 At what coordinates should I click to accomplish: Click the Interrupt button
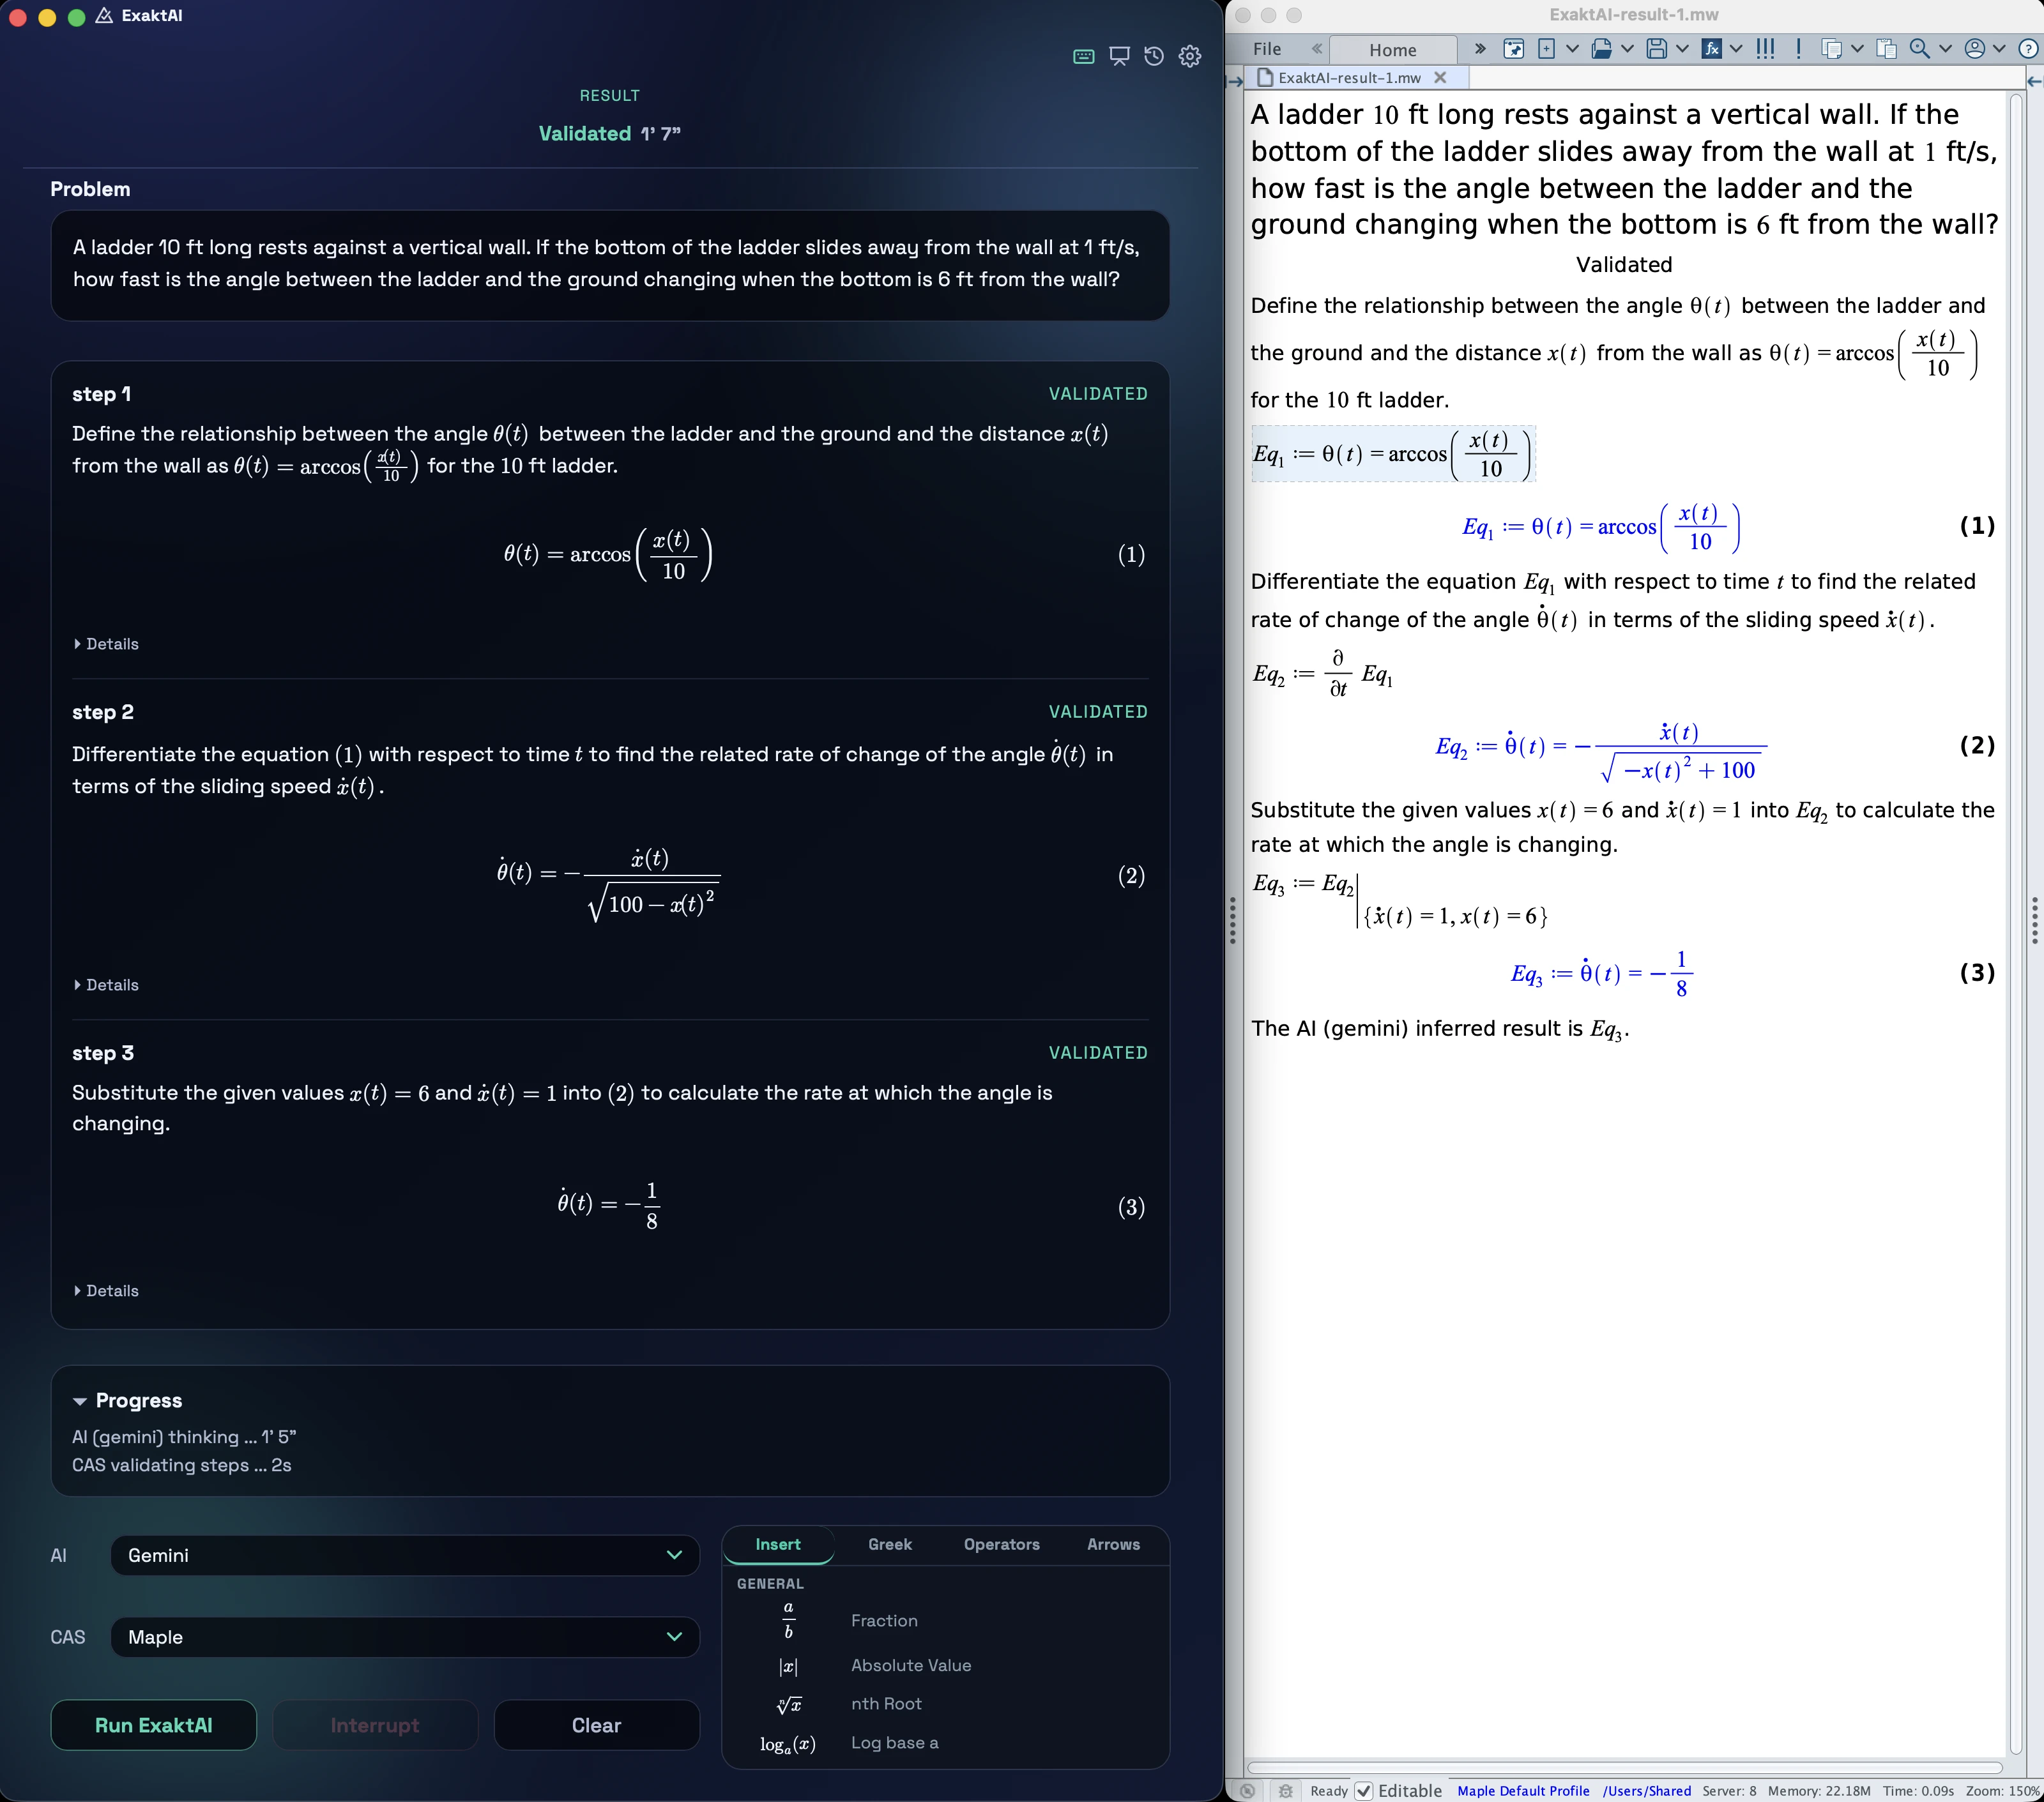click(375, 1726)
